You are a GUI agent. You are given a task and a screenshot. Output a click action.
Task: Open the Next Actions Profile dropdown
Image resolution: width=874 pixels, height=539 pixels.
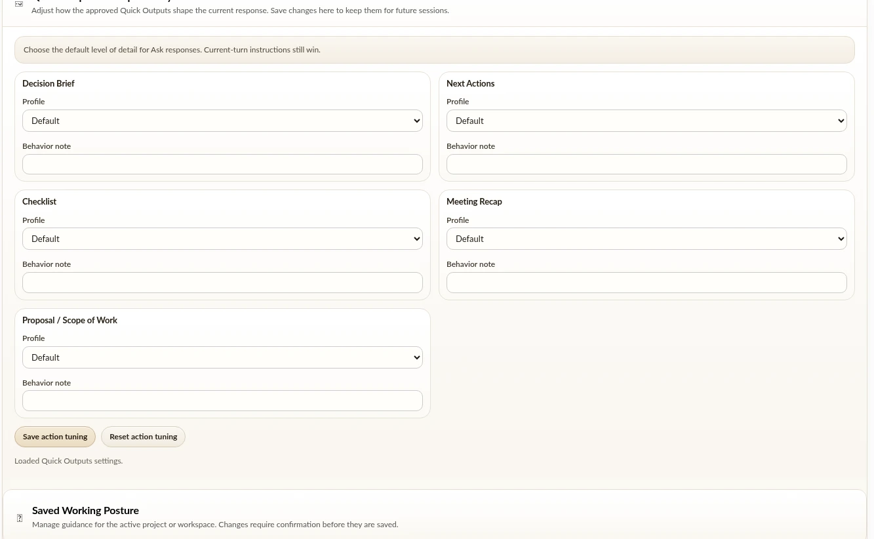[x=646, y=121]
